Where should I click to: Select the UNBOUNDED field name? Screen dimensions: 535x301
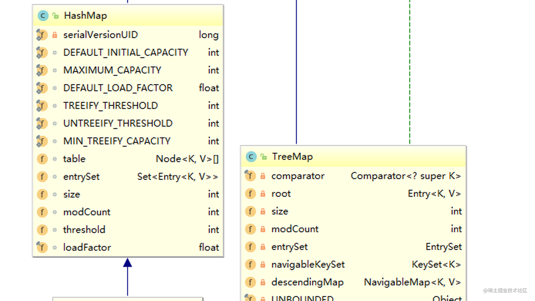(303, 298)
